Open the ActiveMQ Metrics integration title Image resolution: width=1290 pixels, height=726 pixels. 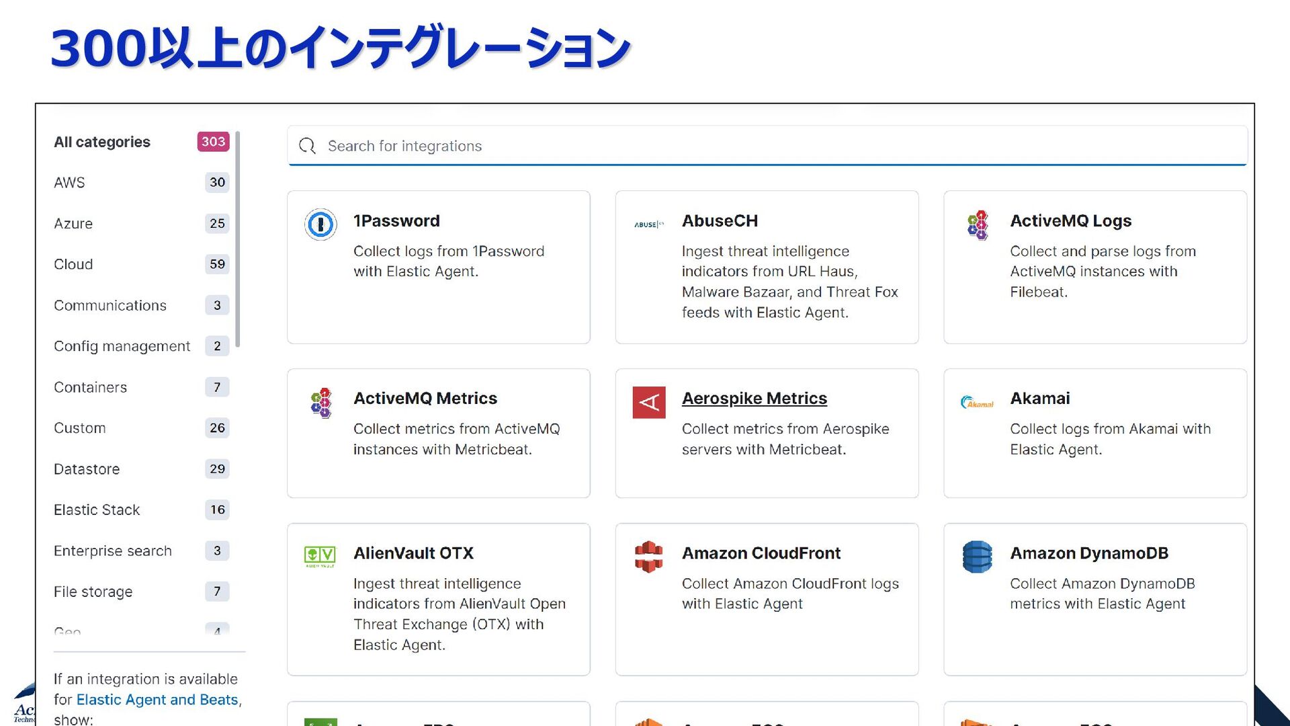point(425,399)
